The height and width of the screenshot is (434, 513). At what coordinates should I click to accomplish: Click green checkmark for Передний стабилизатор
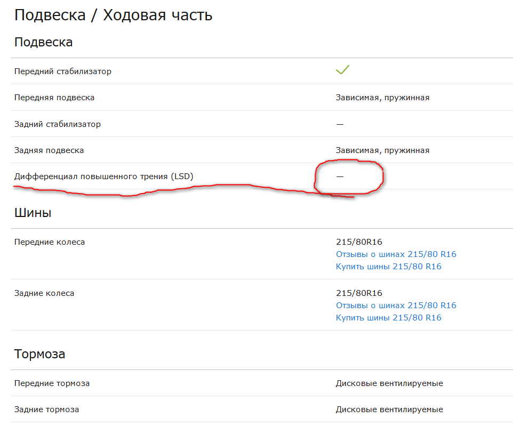(342, 69)
